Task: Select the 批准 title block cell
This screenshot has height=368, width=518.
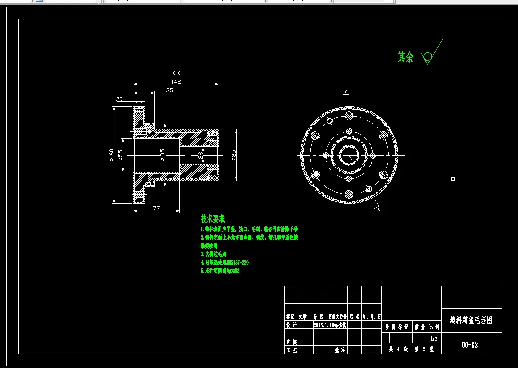Action: 340,350
